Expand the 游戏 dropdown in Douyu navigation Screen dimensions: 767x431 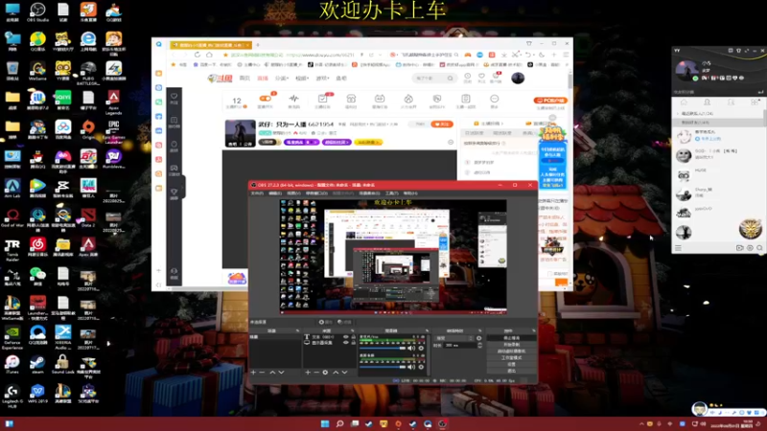tap(322, 79)
